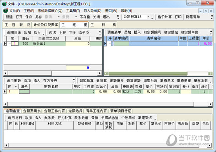
Task: Switch to the 清单工程内容 tab
Action: pos(96,111)
